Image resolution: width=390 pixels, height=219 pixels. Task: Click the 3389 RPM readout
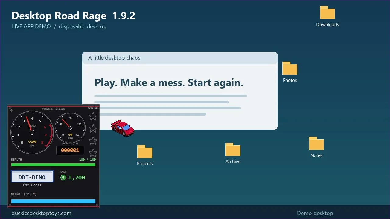point(32,142)
